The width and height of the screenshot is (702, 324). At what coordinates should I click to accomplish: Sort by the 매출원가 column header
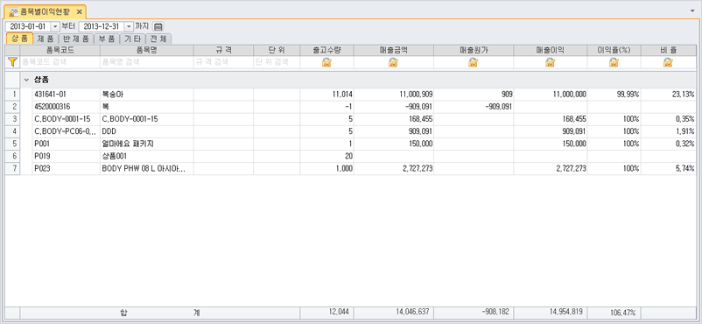click(474, 50)
